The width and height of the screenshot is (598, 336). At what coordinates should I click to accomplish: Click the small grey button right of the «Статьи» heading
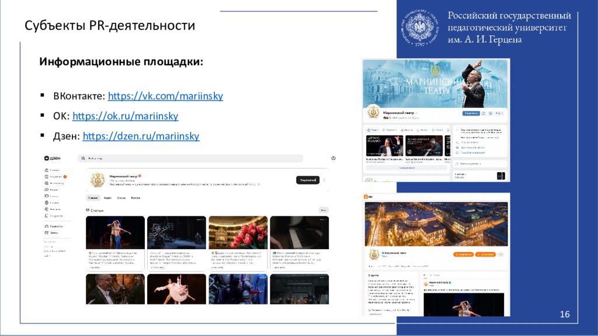324,210
